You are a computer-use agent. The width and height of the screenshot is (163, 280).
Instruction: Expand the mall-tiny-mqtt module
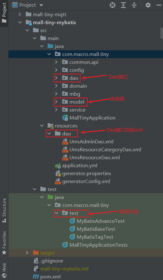[20, 15]
